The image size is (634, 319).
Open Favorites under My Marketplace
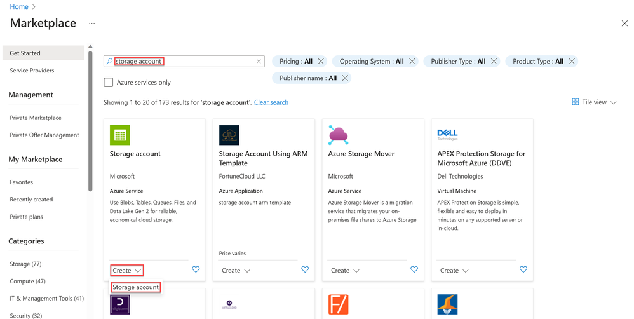[x=22, y=182]
